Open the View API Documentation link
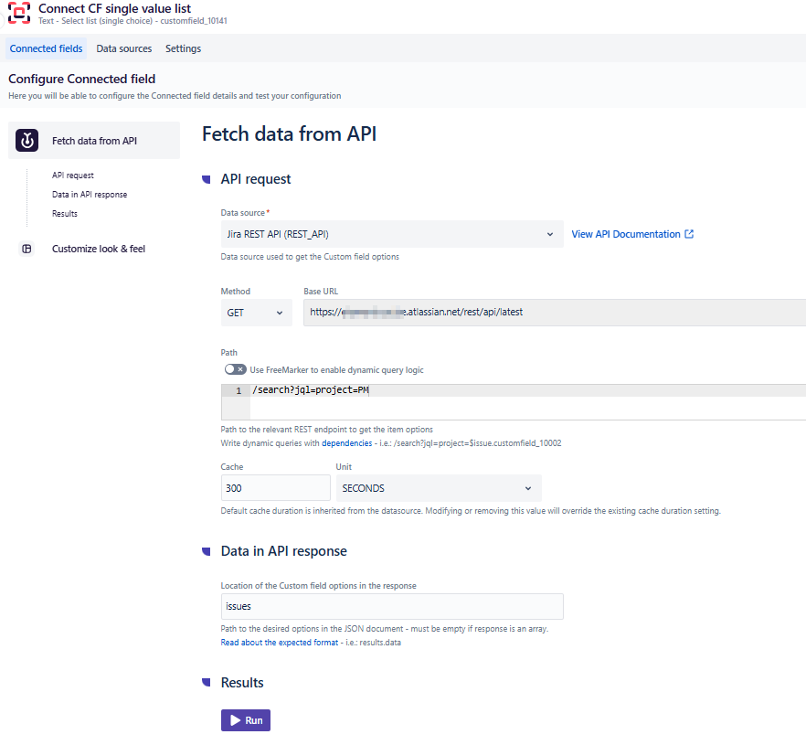This screenshot has width=806, height=745. [x=626, y=234]
